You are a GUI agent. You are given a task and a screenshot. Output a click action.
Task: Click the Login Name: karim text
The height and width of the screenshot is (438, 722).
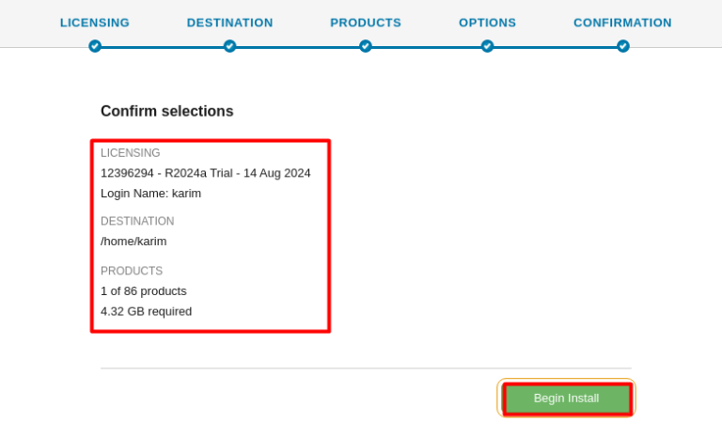coord(150,194)
